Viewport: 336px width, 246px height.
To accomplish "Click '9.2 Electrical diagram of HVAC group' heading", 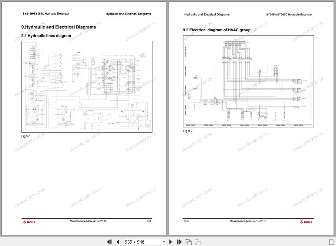I will (217, 30).
